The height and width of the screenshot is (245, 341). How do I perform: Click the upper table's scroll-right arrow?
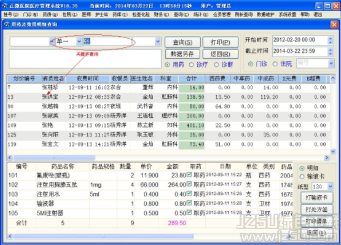[327, 157]
